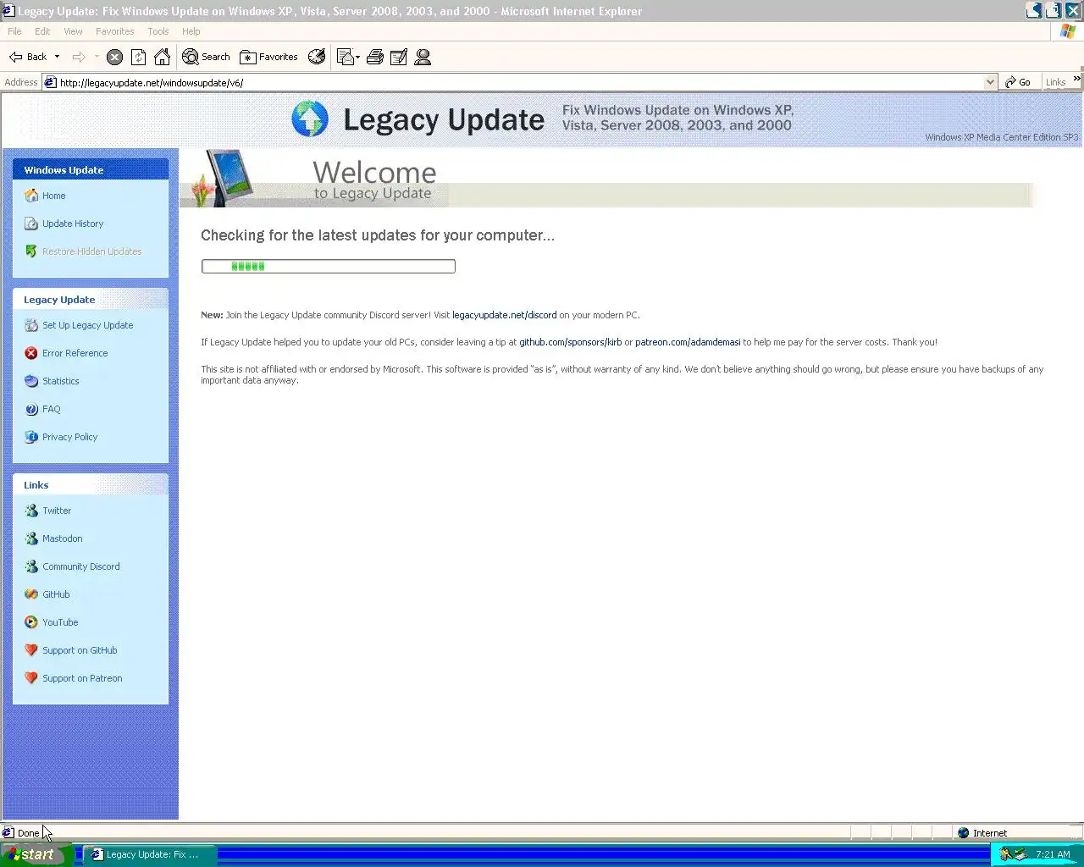Open the Forward history dropdown arrow
This screenshot has height=867, width=1084.
point(97,57)
